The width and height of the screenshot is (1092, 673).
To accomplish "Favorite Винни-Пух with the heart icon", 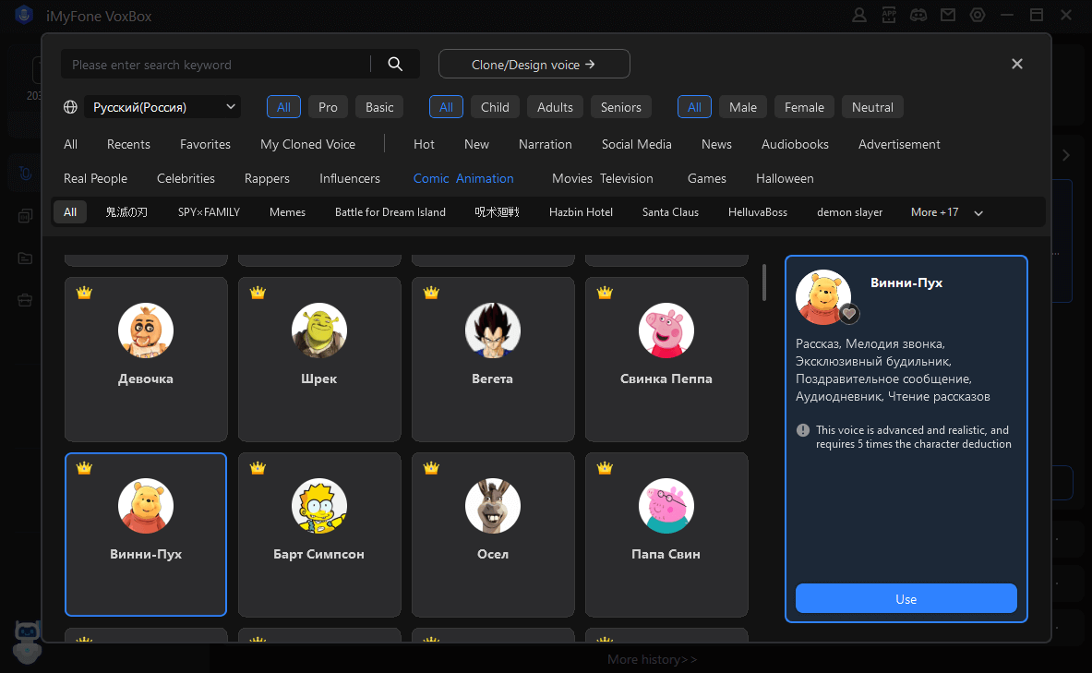I will coord(848,314).
